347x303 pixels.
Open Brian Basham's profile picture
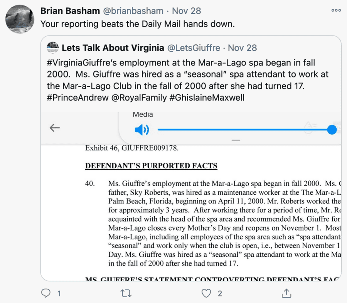tap(20, 19)
